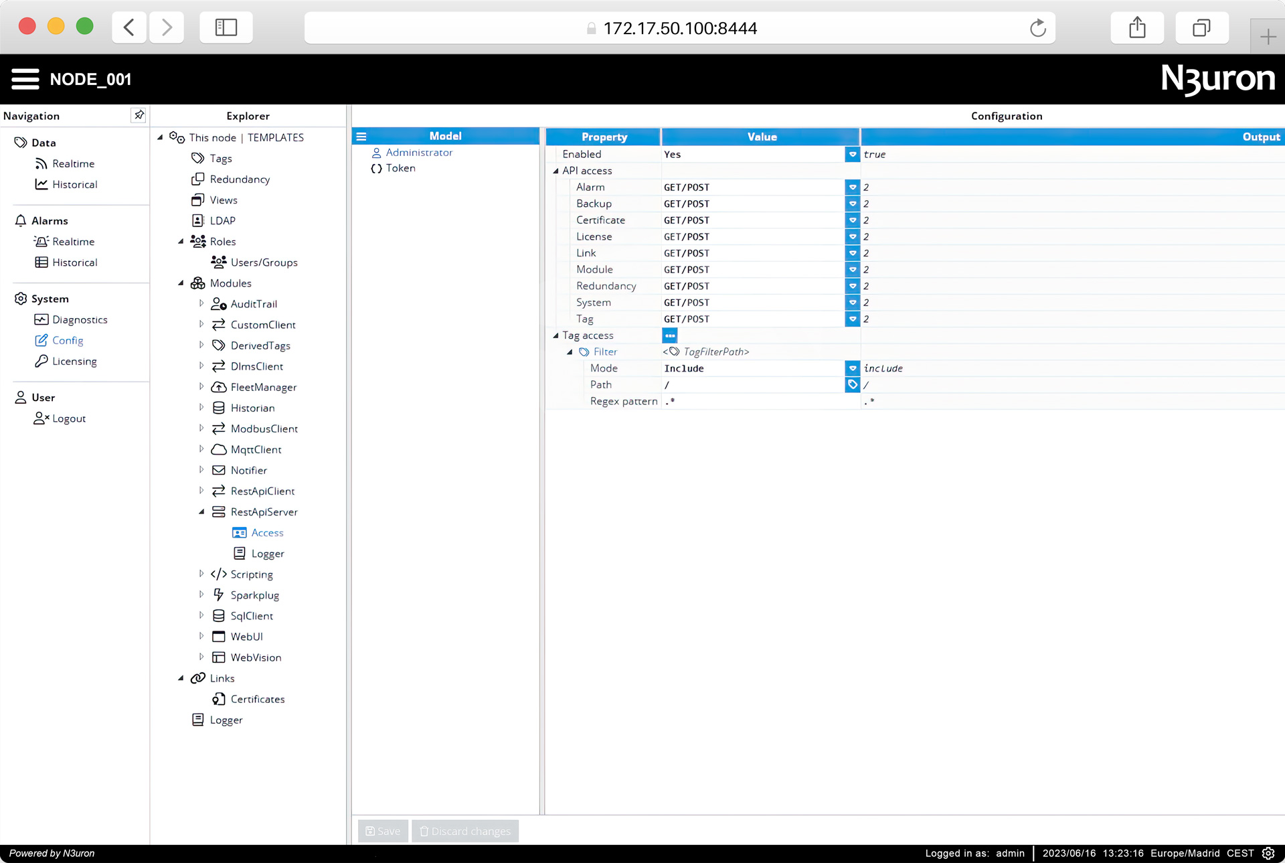The height and width of the screenshot is (863, 1285).
Task: Collapse the API access property group
Action: click(x=555, y=171)
